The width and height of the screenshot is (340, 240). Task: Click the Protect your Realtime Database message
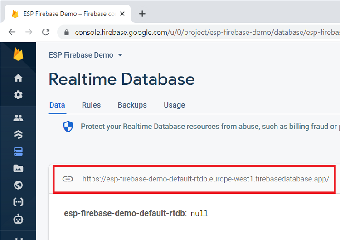(x=209, y=127)
